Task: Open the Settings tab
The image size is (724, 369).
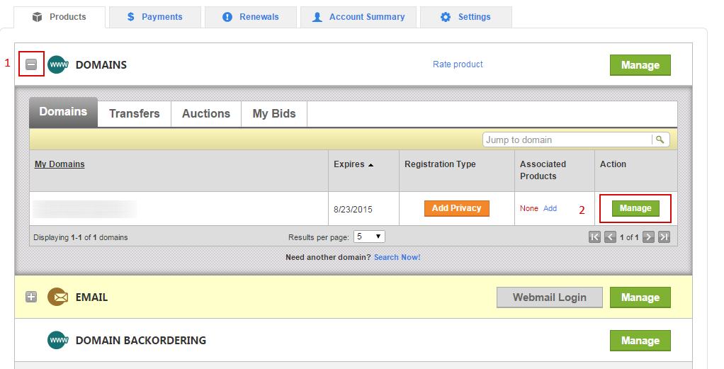Action: 465,17
